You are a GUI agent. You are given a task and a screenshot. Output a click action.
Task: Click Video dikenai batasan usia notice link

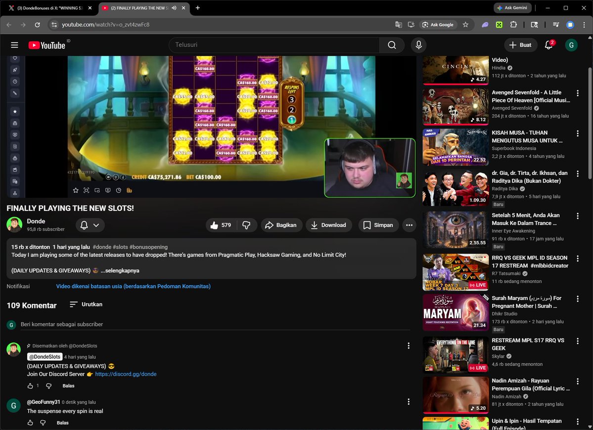point(133,286)
